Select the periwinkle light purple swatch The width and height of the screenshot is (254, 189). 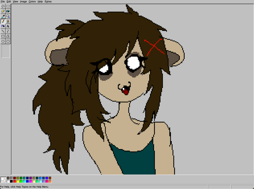(44, 181)
